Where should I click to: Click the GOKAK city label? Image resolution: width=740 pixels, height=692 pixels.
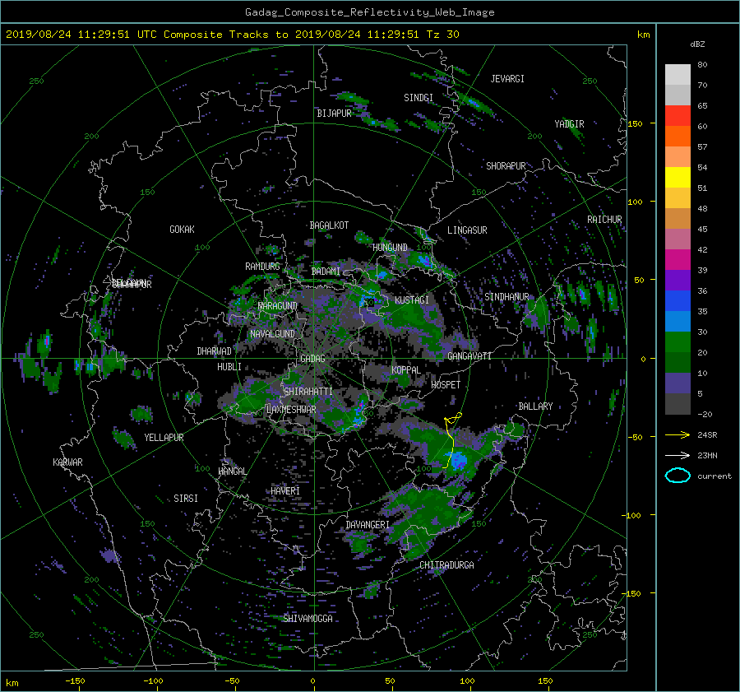[182, 230]
